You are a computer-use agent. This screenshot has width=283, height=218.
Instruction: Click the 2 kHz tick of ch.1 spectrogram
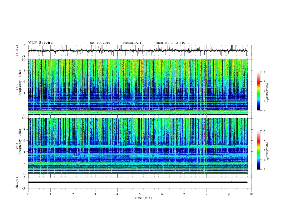click(25, 104)
